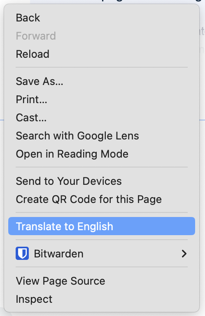Choose Save As… to save page

coord(102,81)
